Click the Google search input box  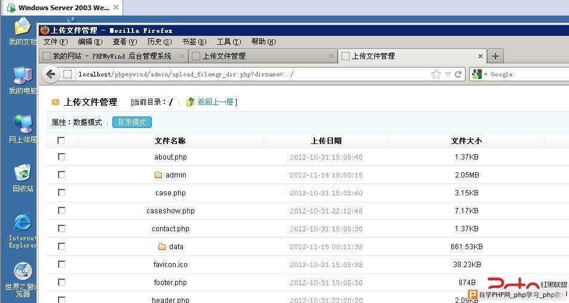530,74
